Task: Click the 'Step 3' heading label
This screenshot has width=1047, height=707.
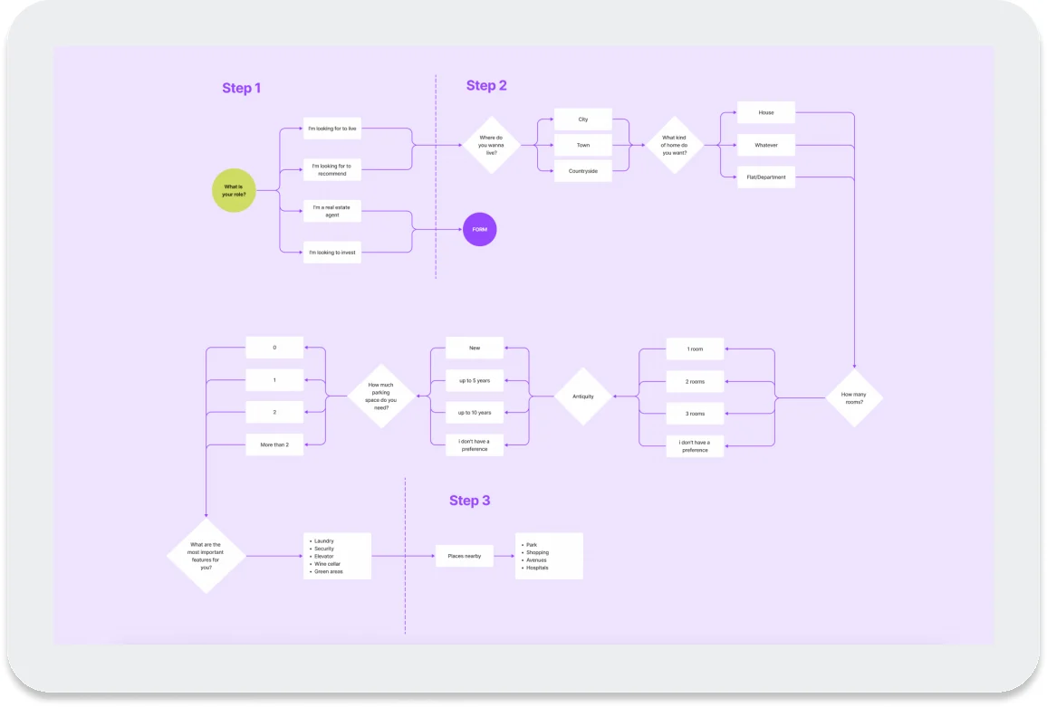Action: click(470, 499)
